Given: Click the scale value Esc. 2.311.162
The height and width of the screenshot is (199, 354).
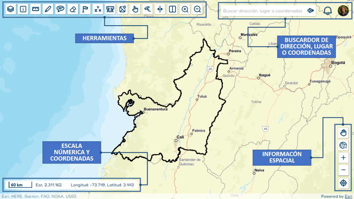Looking at the screenshot, I should coord(48,185).
